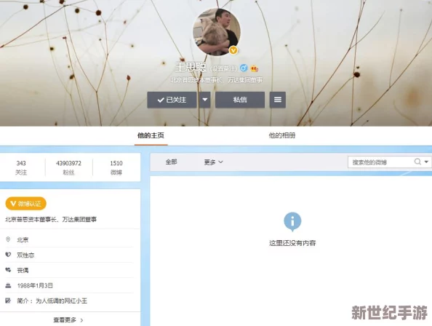The height and width of the screenshot is (326, 432).
Task: Click the 微博认证 verification badge
Action: point(26,204)
